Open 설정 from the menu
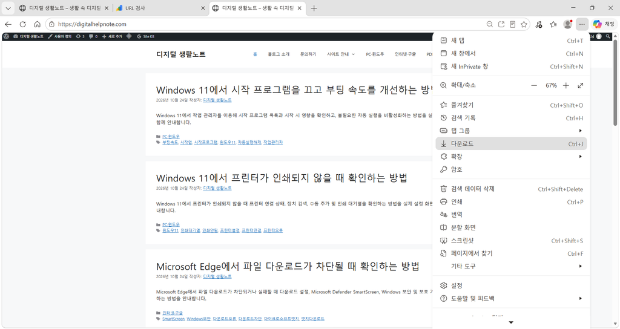This screenshot has width=620, height=329. click(x=511, y=285)
